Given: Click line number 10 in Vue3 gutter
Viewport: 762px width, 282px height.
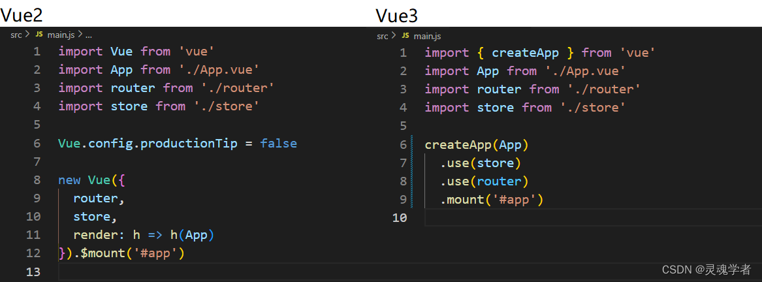Looking at the screenshot, I should pyautogui.click(x=400, y=218).
